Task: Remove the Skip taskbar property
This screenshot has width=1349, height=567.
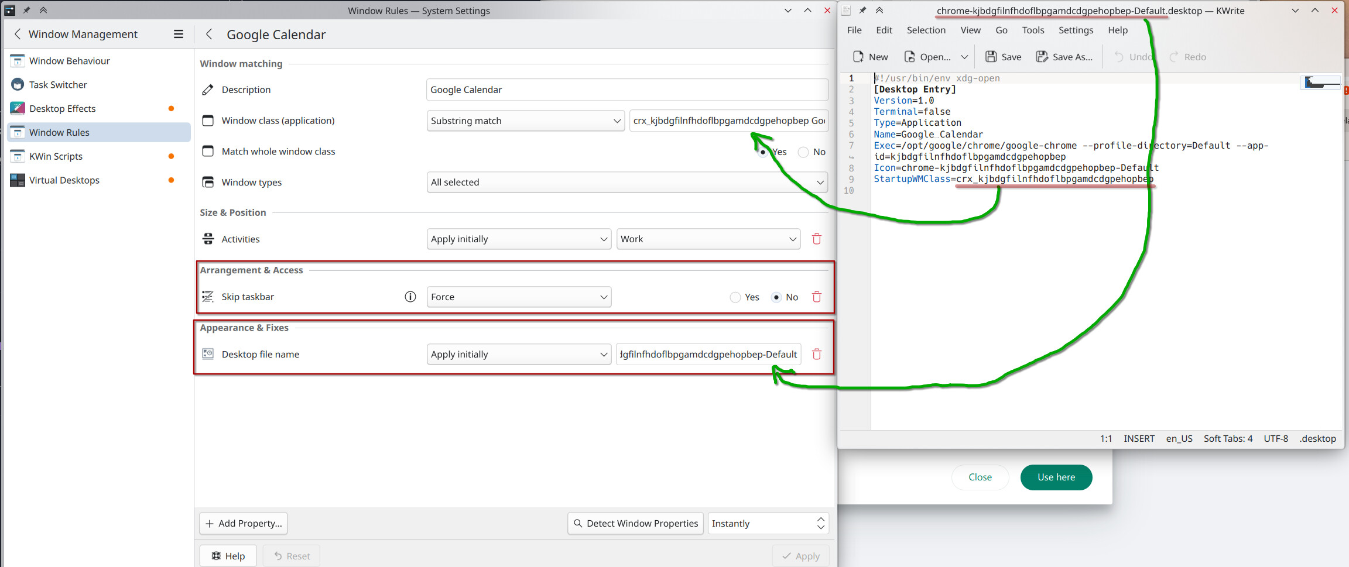Action: 816,297
